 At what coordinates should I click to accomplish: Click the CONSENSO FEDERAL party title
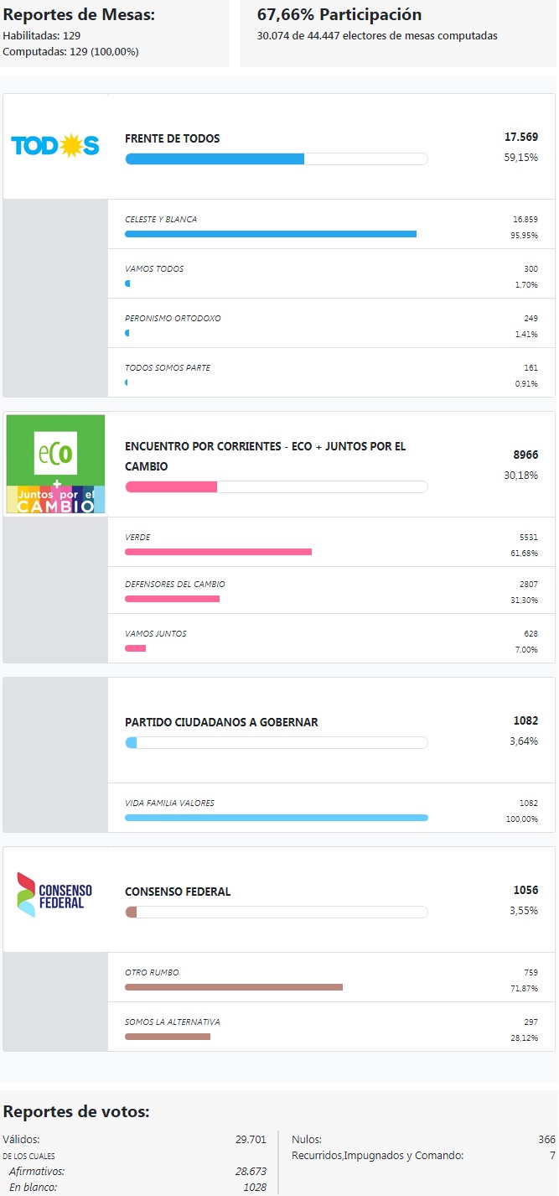tap(178, 892)
